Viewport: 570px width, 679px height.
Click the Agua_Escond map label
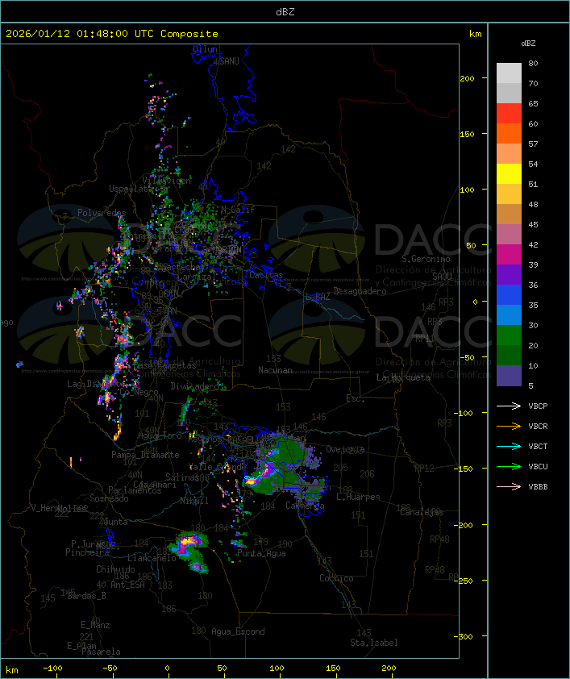coord(238,631)
